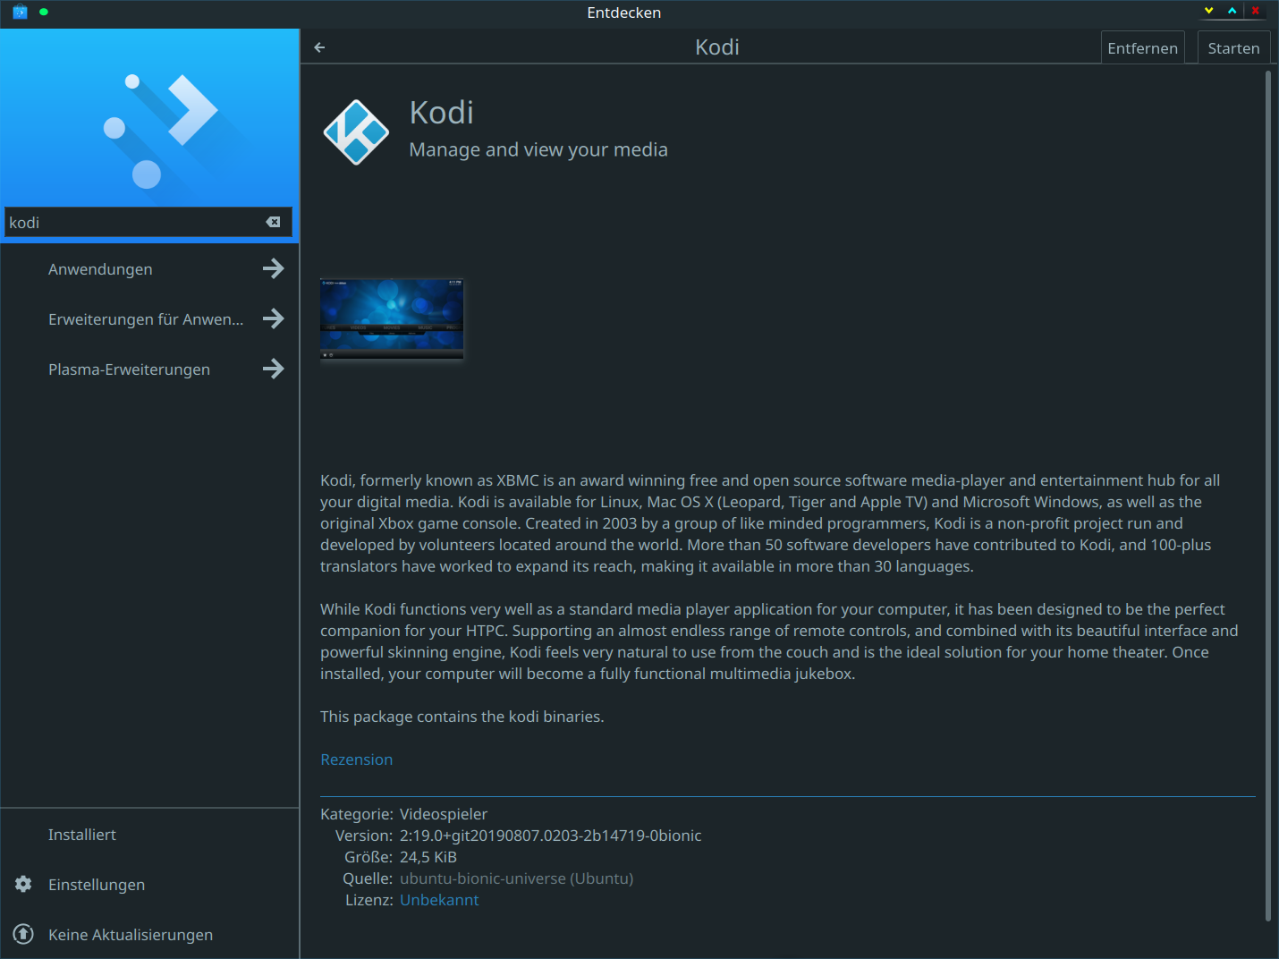
Task: Maximize window with cyan chevron button
Action: click(x=1232, y=11)
